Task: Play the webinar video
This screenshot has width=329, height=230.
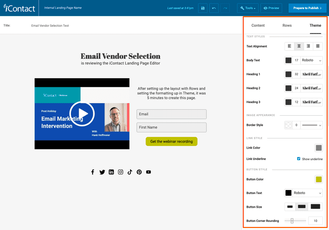Action: coord(82,114)
